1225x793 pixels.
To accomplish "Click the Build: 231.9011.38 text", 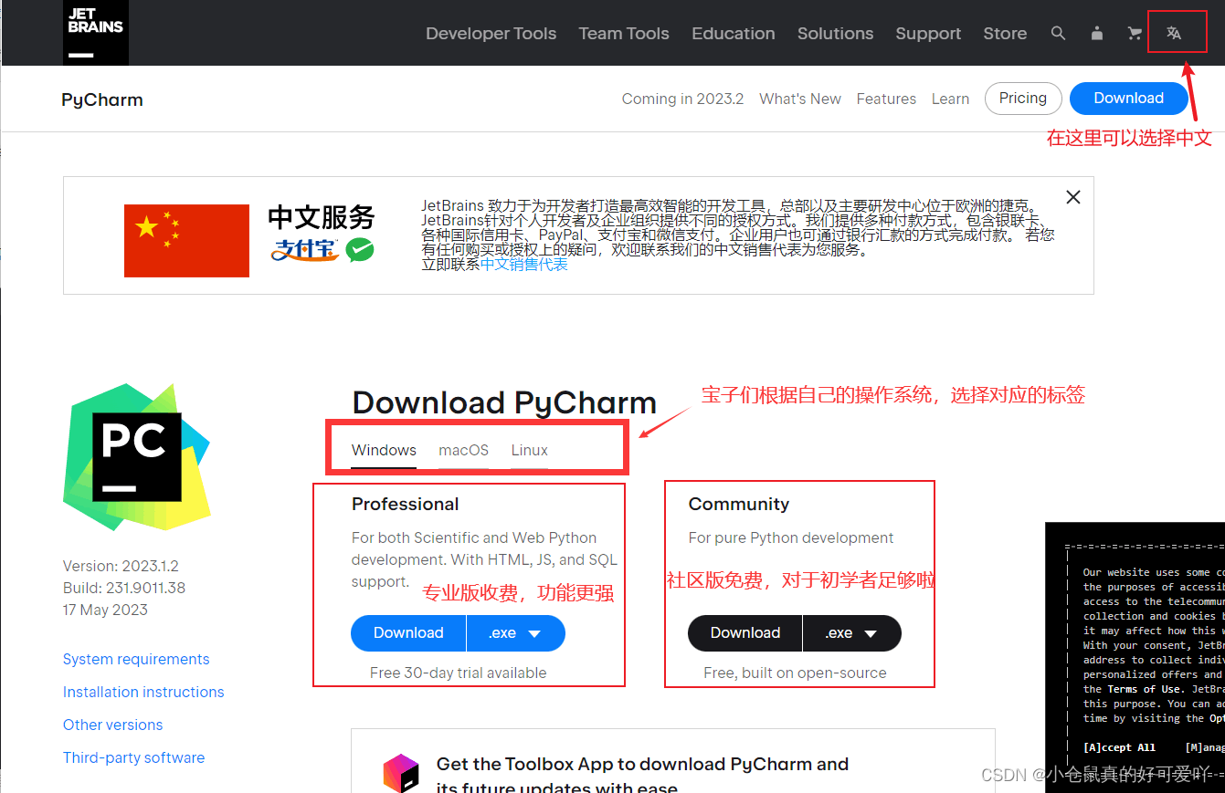I will click(124, 588).
